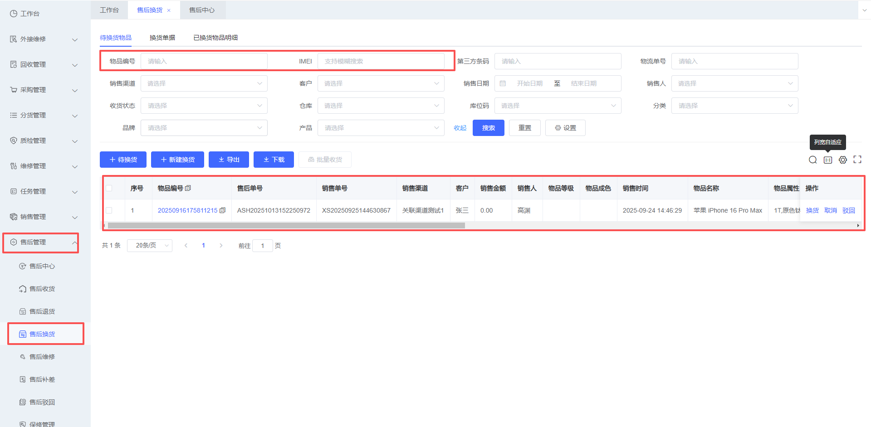Close the 售后换货 tab with x icon
Image resolution: width=871 pixels, height=427 pixels.
(169, 10)
